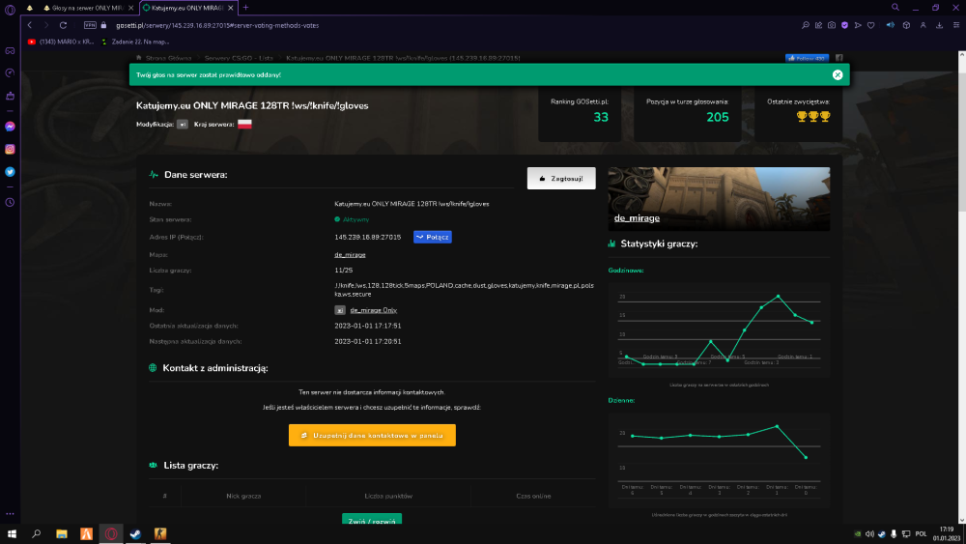Open File Explorer from taskbar
The image size is (966, 544).
[x=62, y=534]
